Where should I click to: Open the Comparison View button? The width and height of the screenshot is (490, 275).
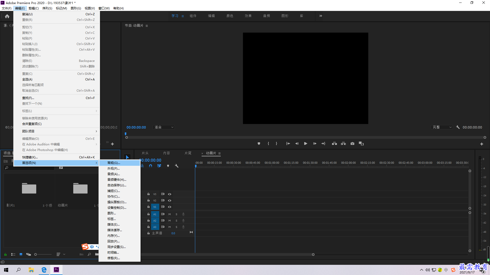coord(361,144)
